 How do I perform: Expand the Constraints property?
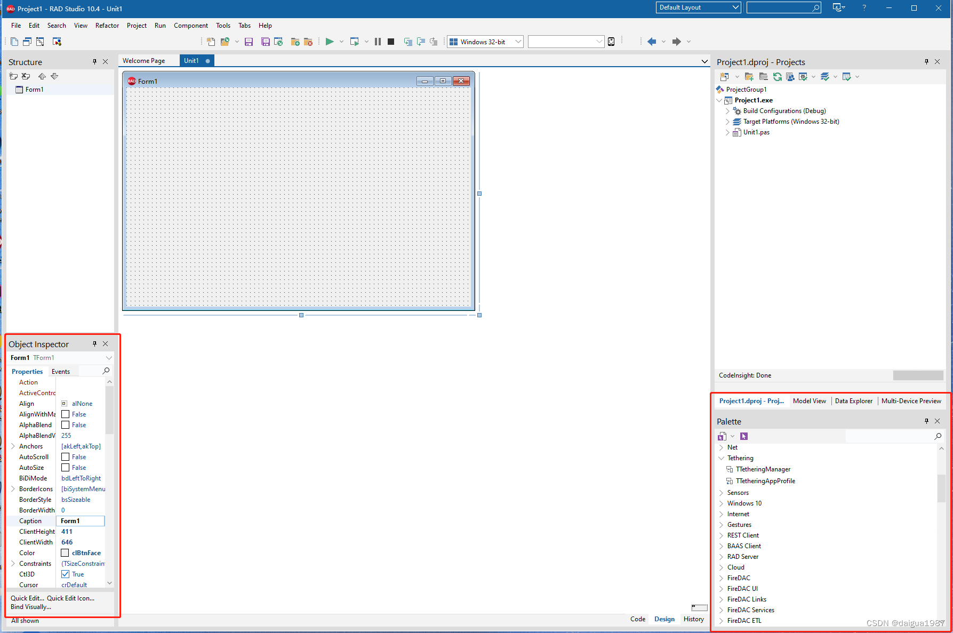click(x=13, y=564)
